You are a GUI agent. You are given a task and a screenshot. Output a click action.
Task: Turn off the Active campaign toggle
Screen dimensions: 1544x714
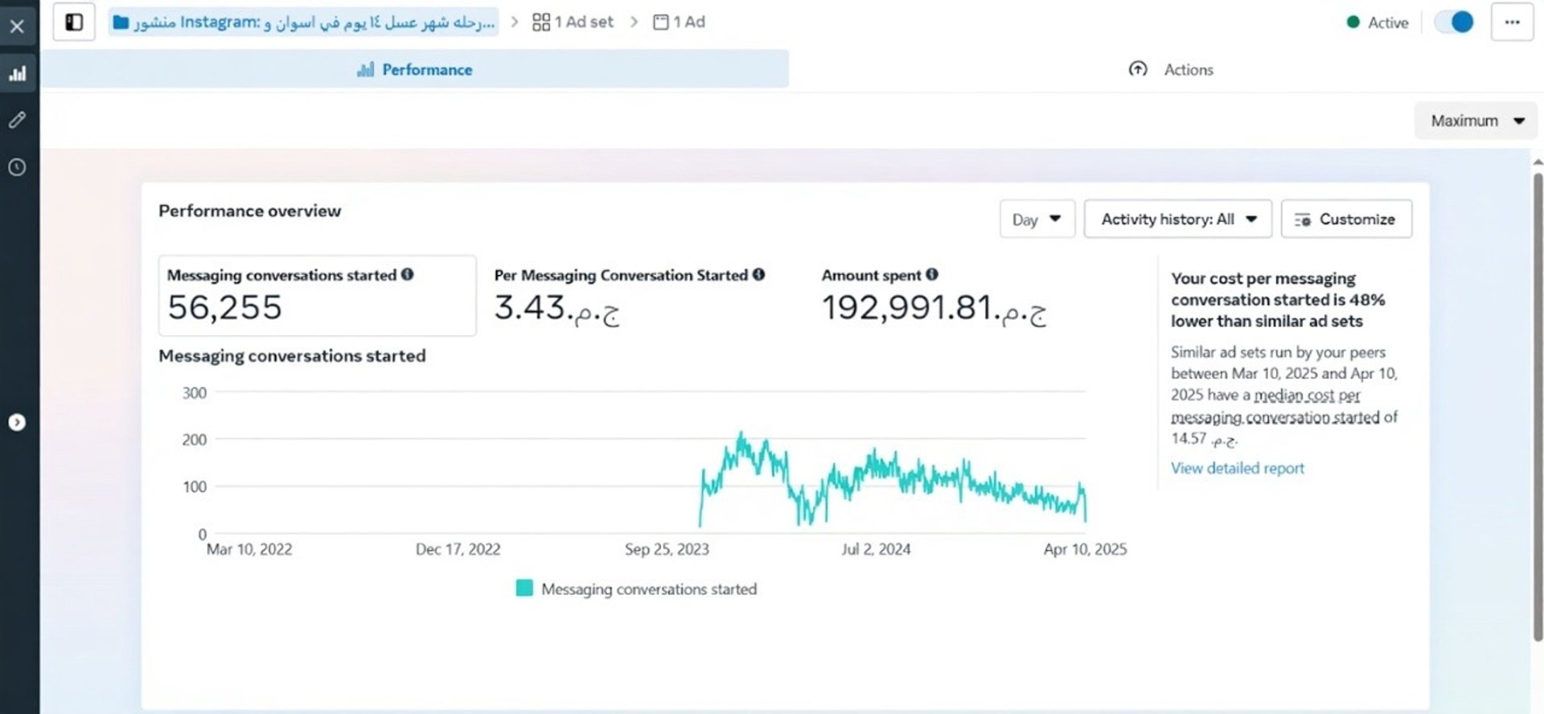pyautogui.click(x=1455, y=23)
